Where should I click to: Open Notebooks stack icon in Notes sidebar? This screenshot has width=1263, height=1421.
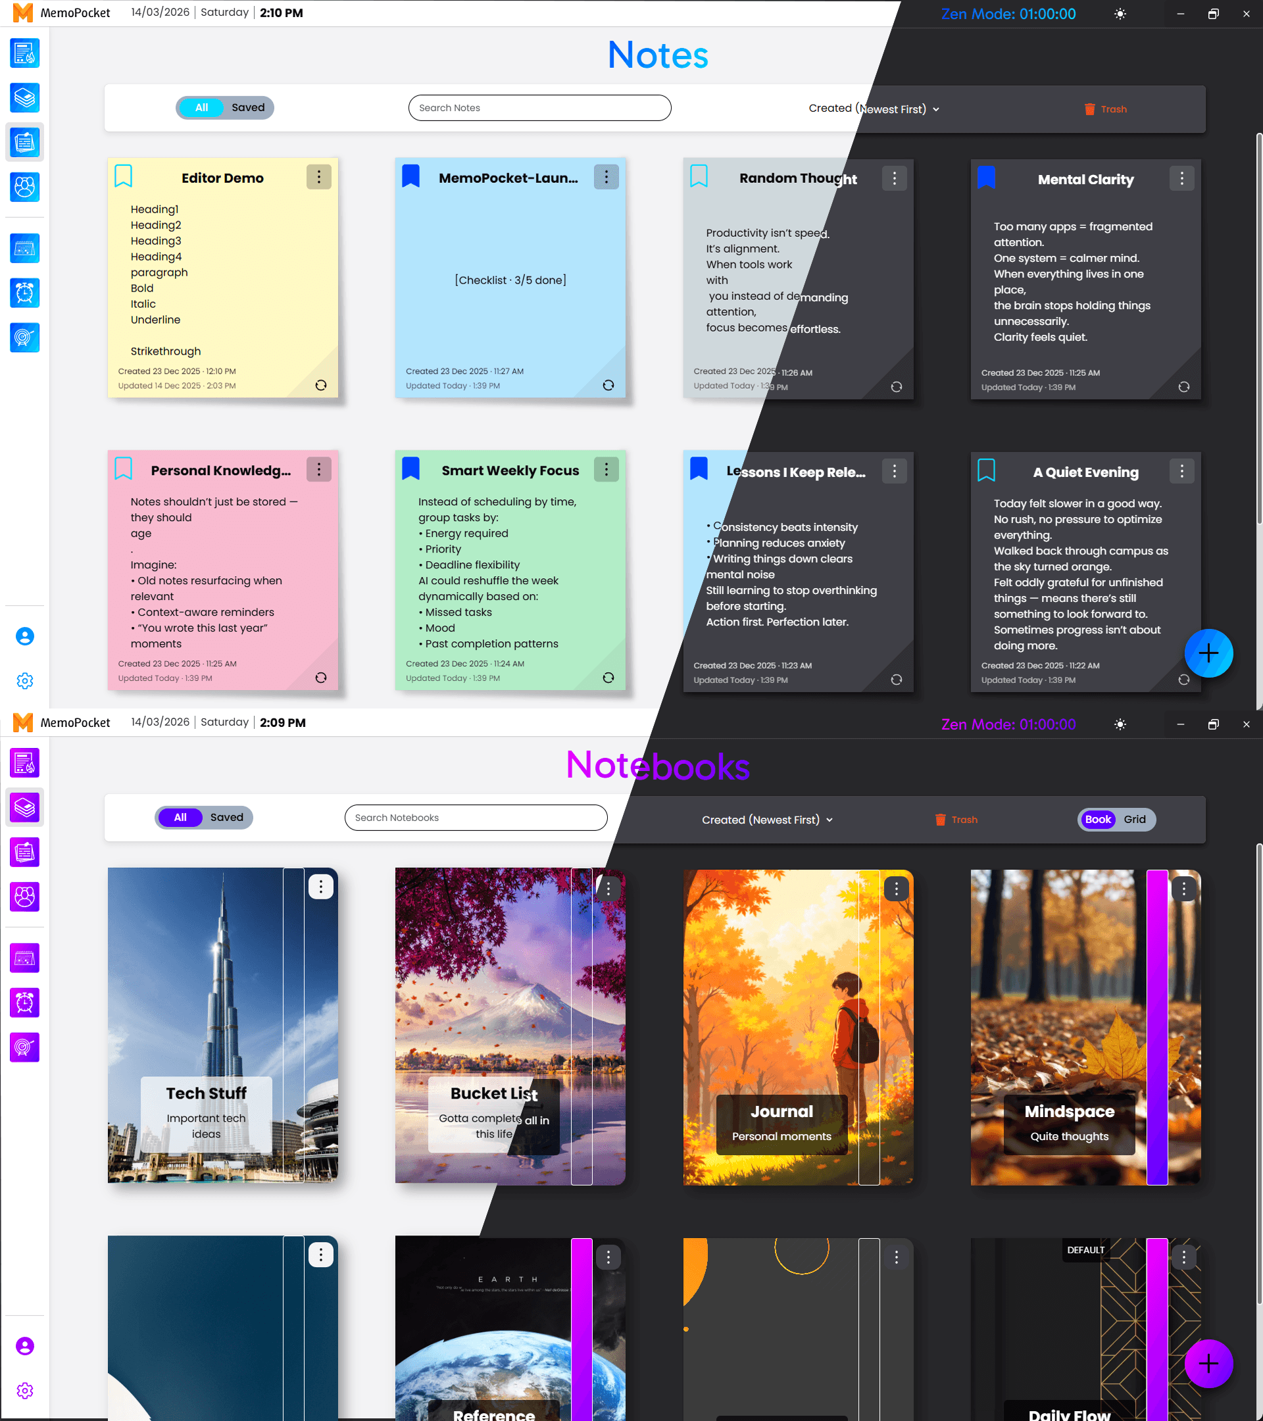tap(25, 98)
